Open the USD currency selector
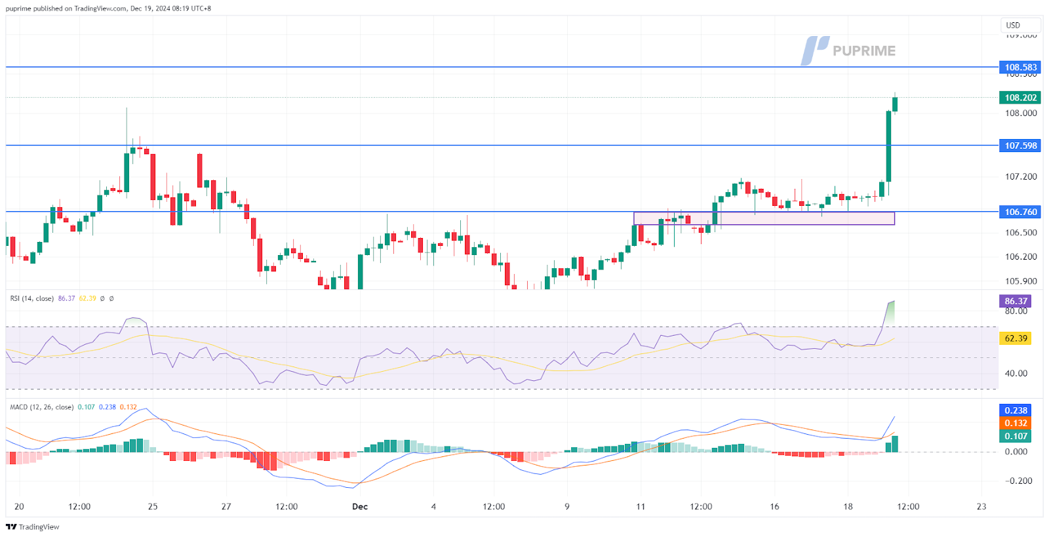Image resolution: width=1049 pixels, height=537 pixels. pos(1021,26)
